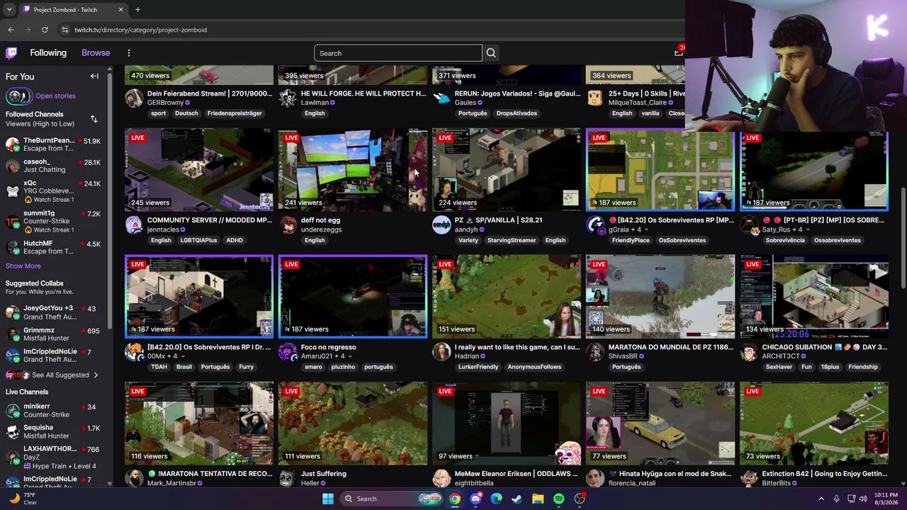The height and width of the screenshot is (510, 907).
Task: Show hidden system tray icons
Action: tap(821, 499)
